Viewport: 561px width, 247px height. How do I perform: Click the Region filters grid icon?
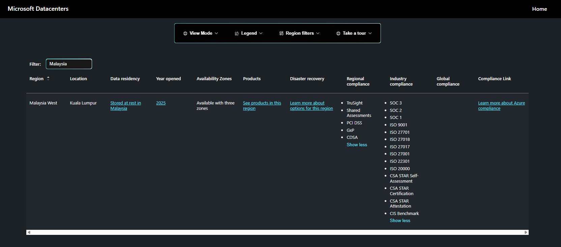[281, 33]
